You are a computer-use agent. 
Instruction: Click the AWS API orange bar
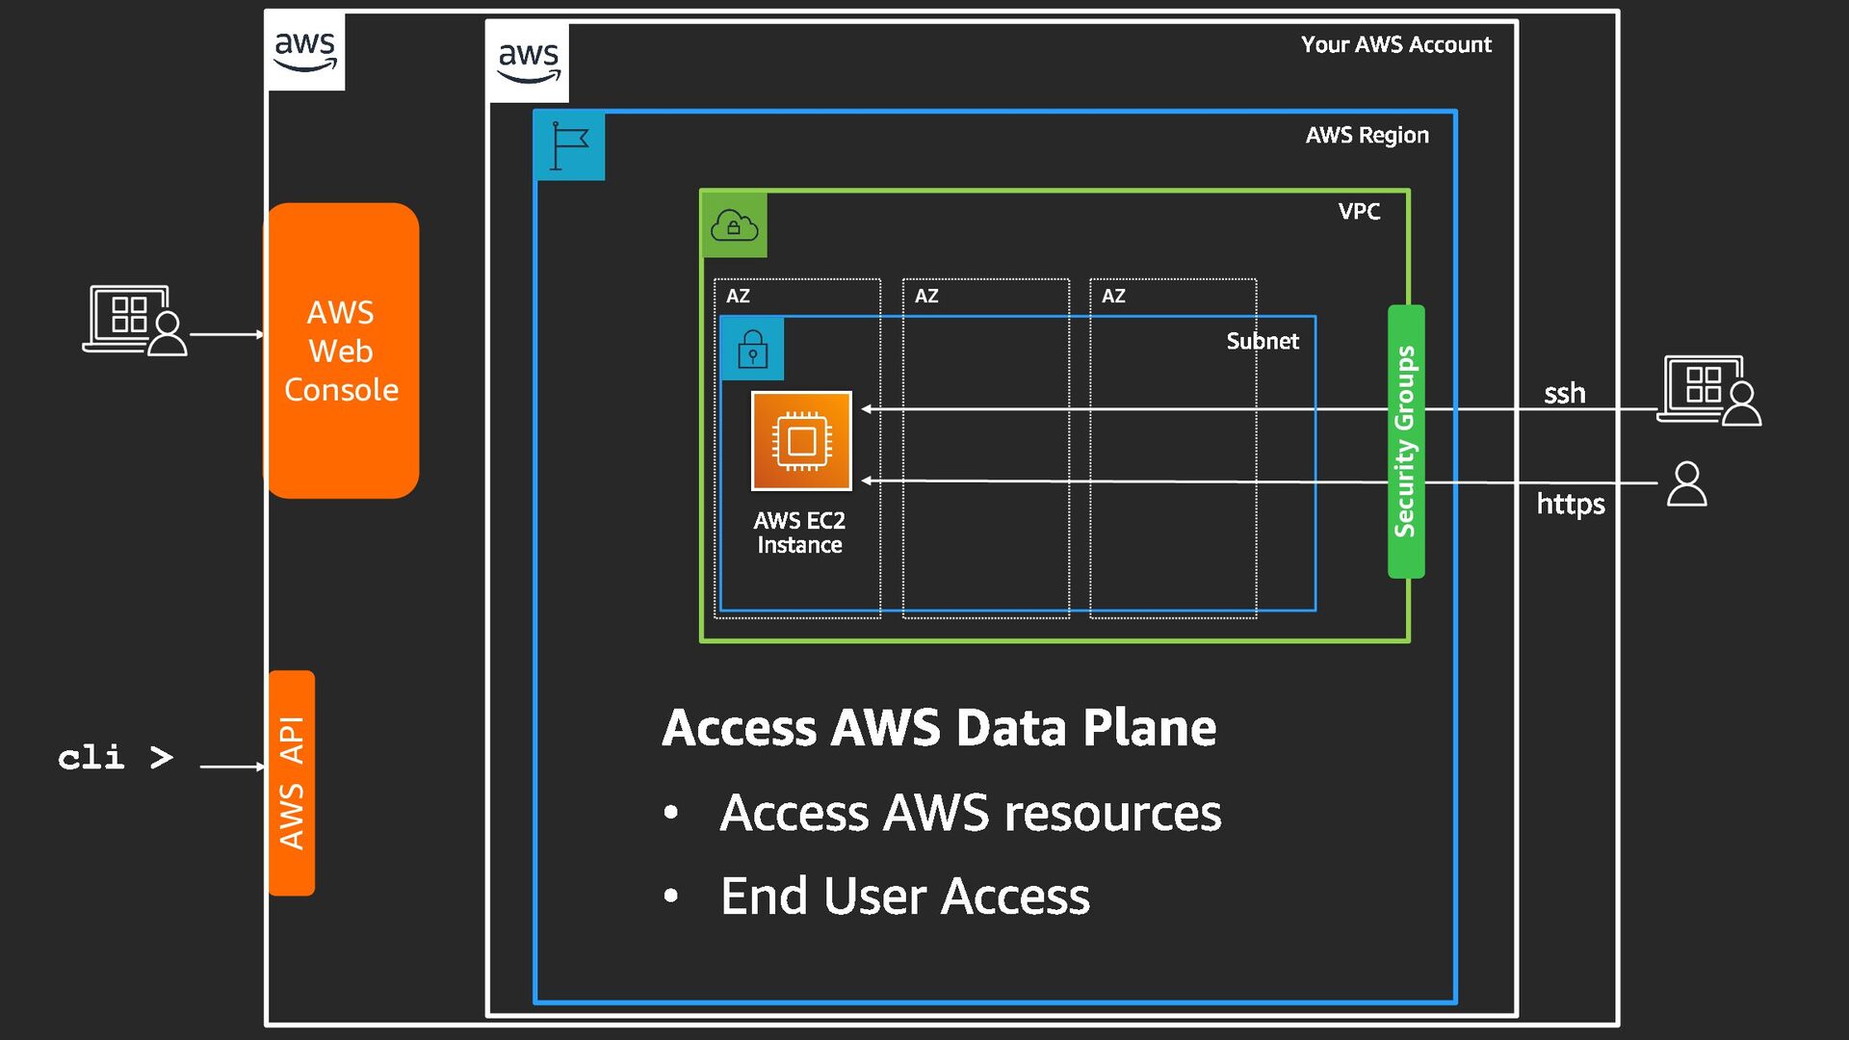292,782
